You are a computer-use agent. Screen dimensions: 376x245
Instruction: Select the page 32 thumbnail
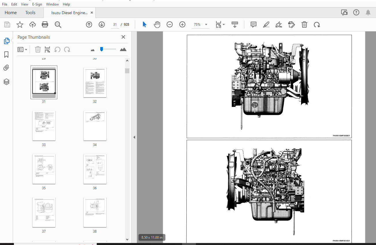[95, 82]
